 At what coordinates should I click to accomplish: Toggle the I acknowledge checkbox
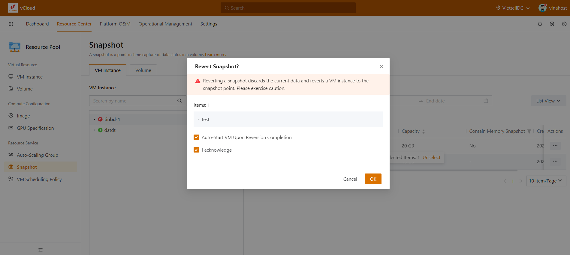[x=196, y=150]
